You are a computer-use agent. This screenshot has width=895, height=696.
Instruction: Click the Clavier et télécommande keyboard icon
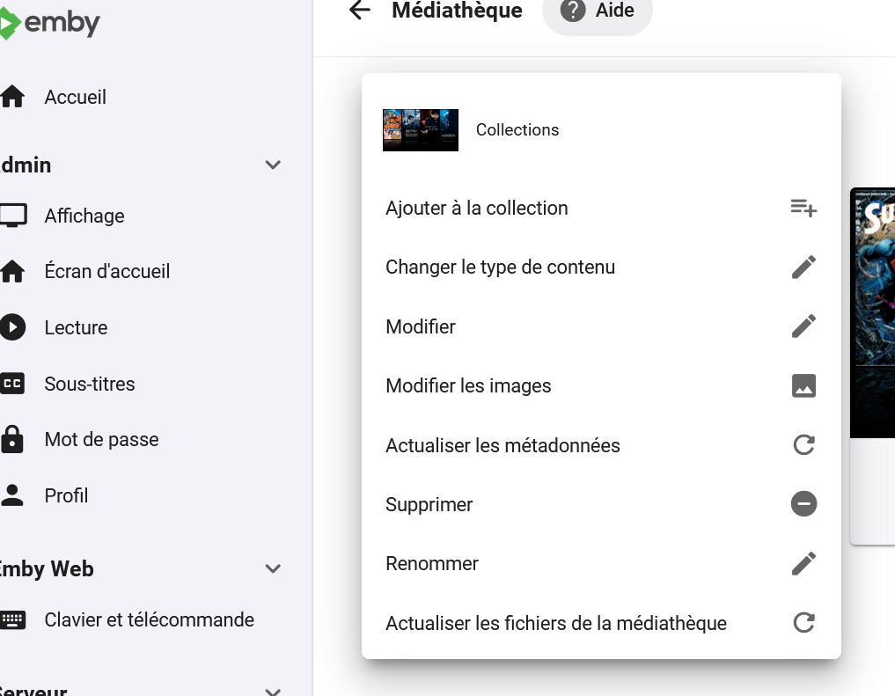[14, 619]
